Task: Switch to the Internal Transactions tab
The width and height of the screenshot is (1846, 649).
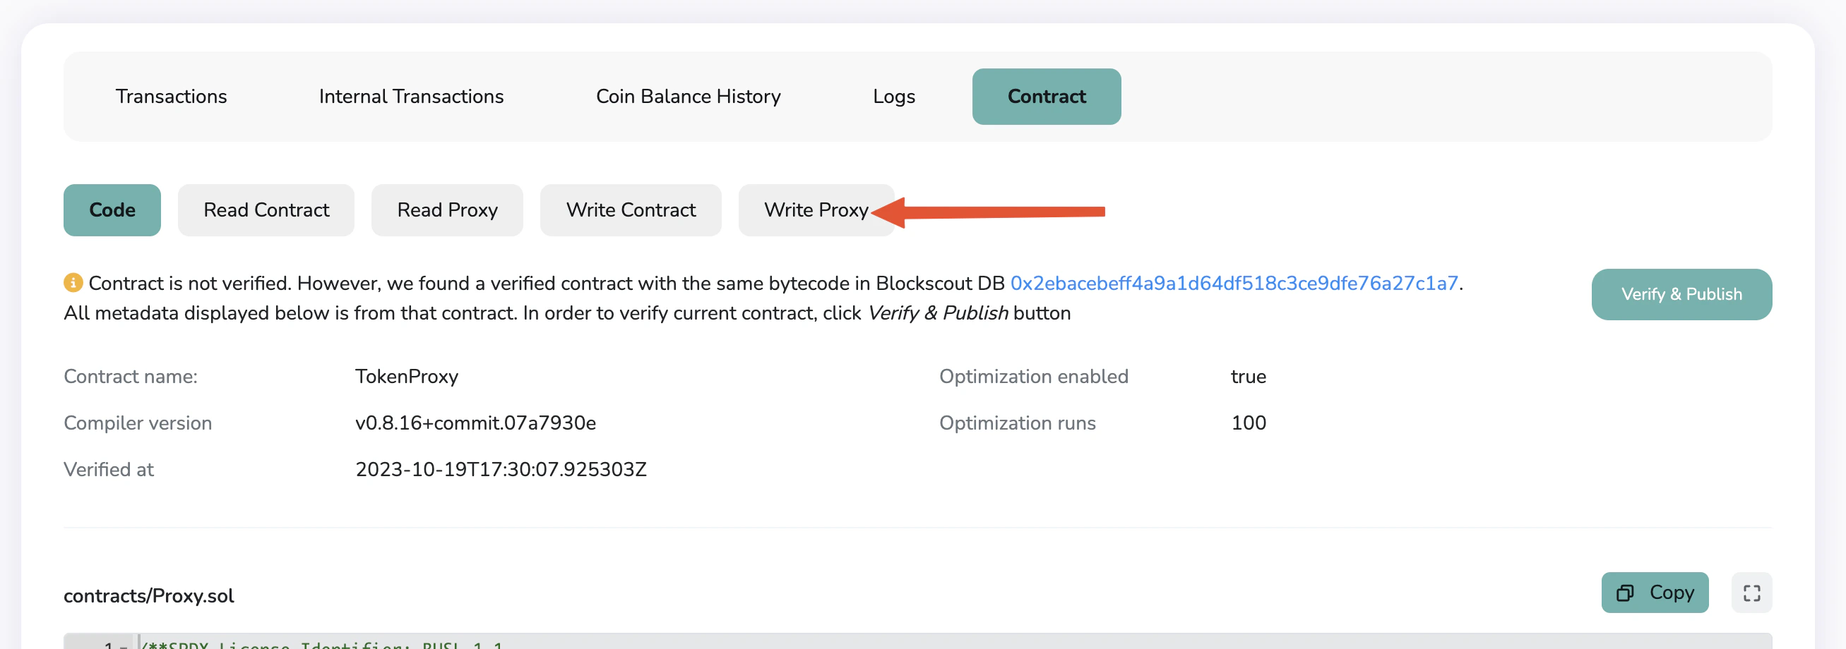Action: (x=410, y=96)
